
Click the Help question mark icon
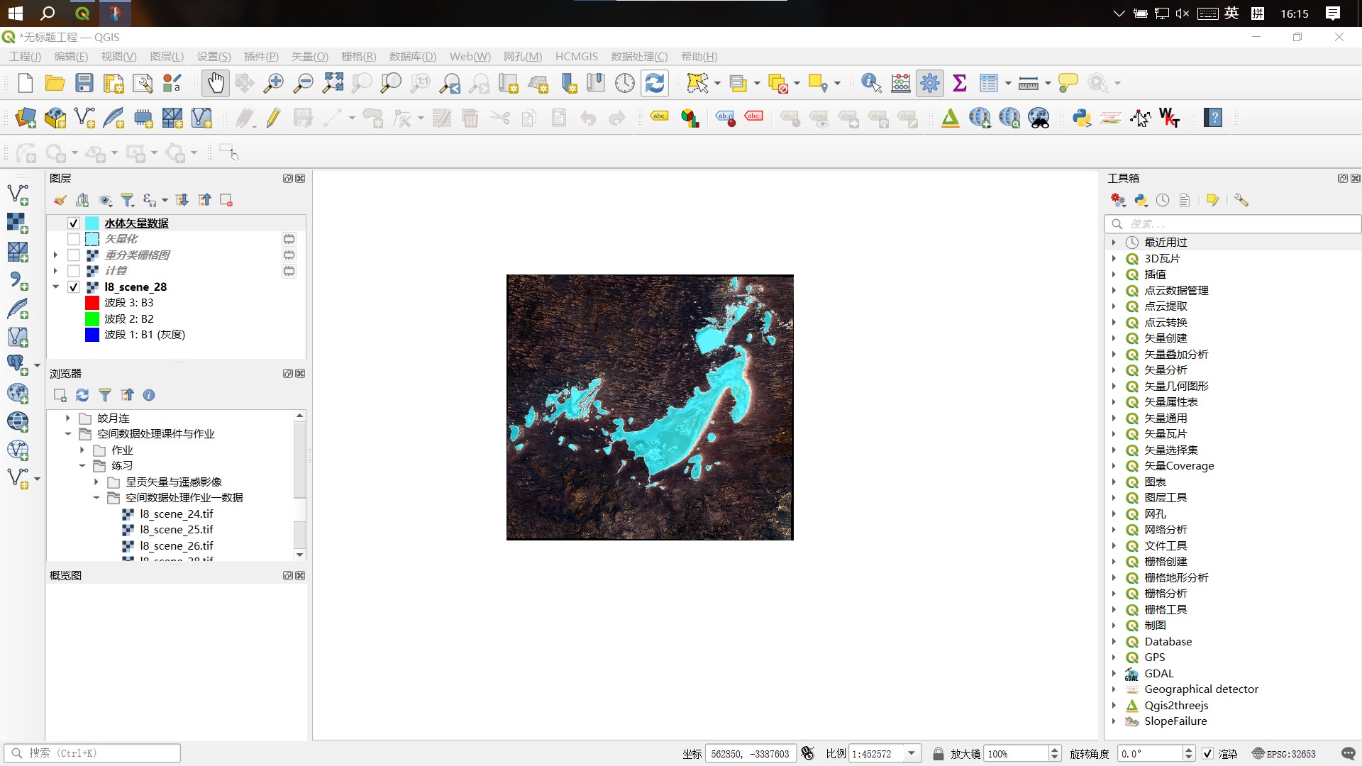tap(1213, 118)
